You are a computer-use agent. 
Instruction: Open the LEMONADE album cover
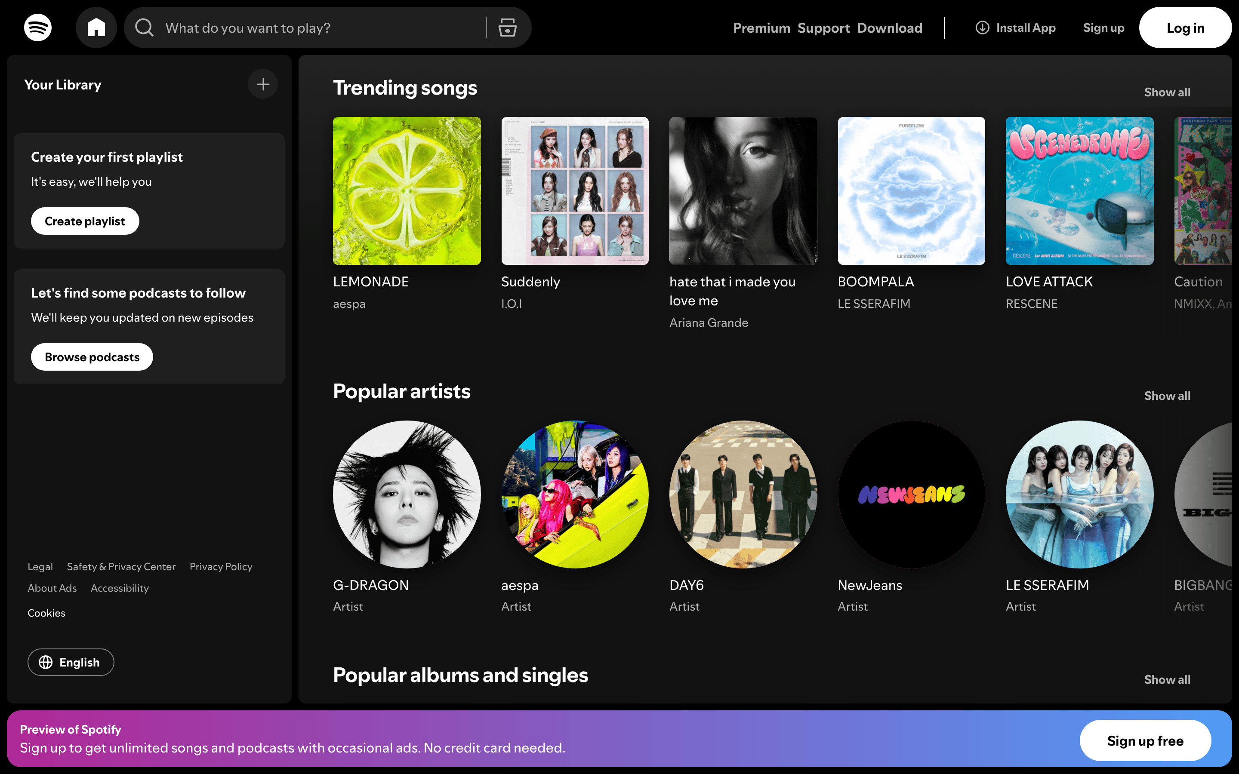coord(407,191)
